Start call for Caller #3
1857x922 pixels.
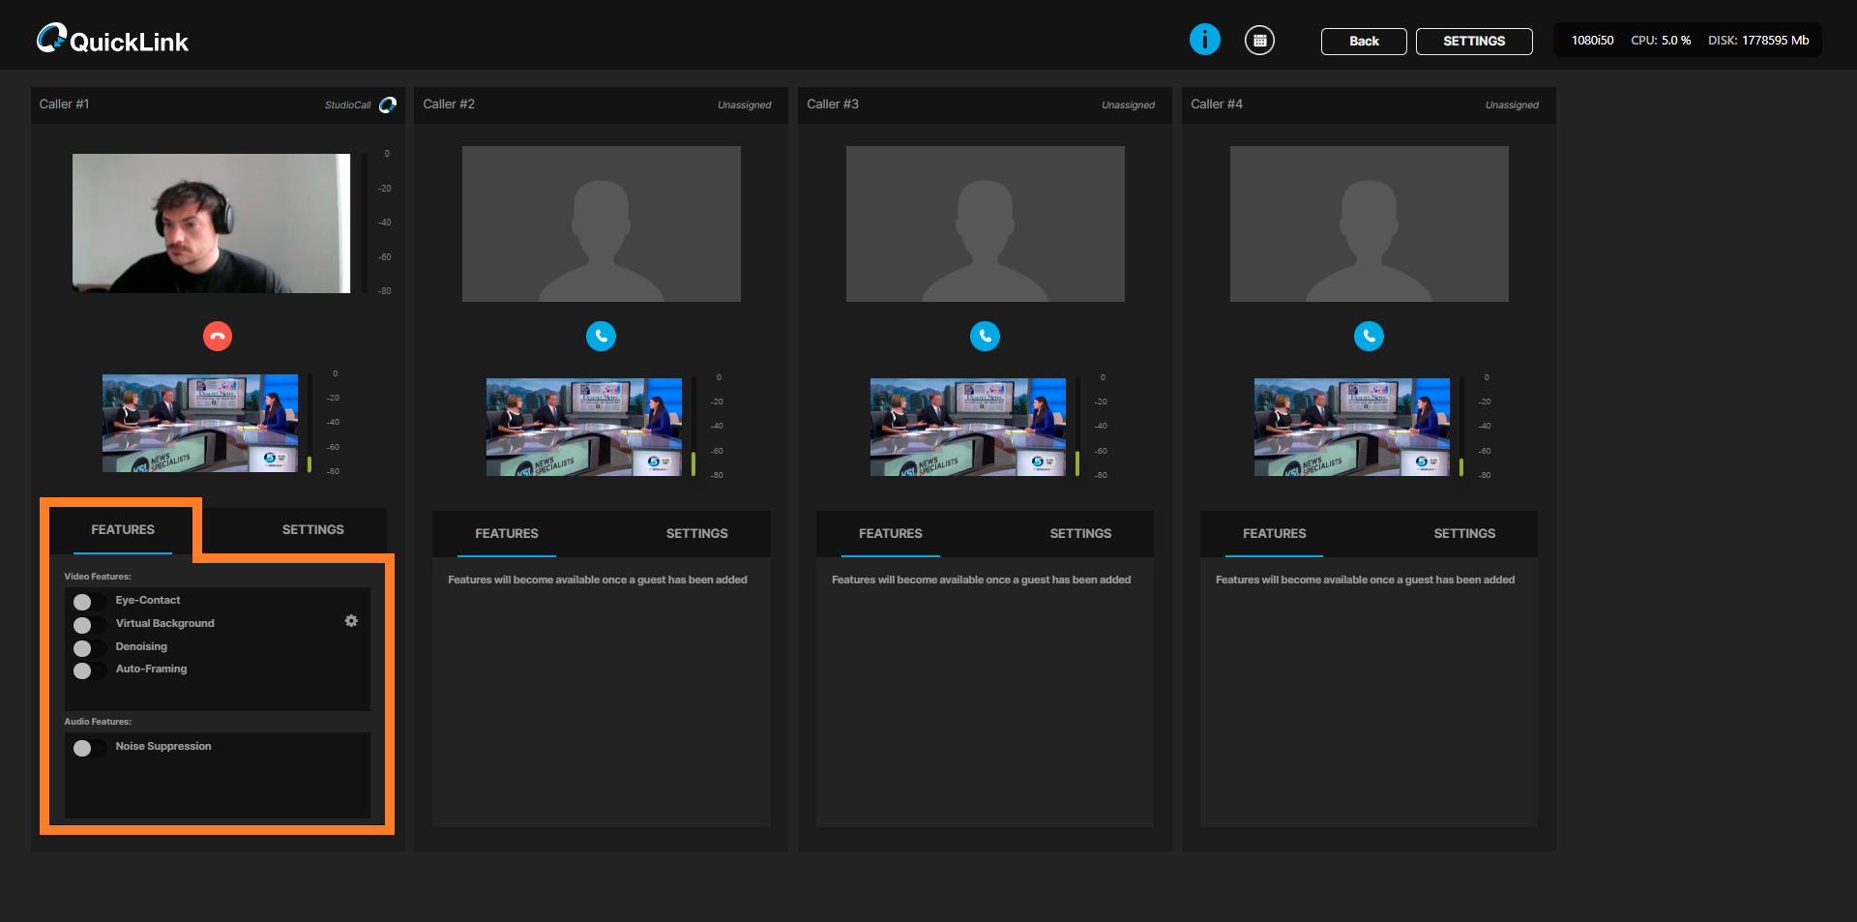point(985,337)
